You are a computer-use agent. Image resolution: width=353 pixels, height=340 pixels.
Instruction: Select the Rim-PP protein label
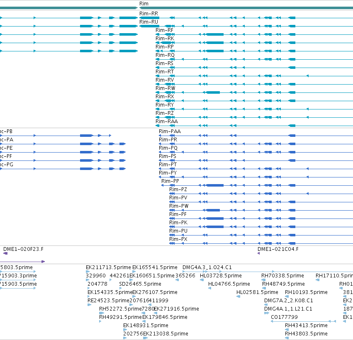click(170, 181)
